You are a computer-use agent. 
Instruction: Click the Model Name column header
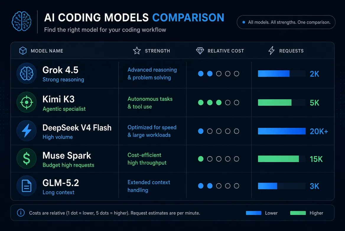(x=47, y=51)
